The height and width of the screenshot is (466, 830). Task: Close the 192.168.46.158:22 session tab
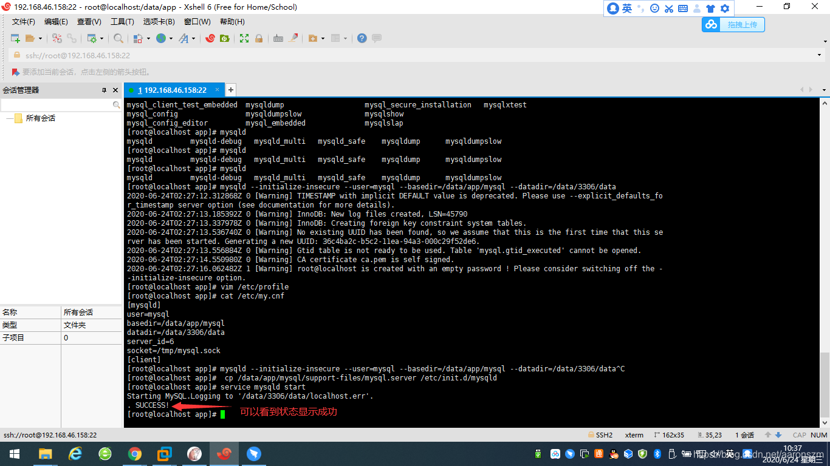(218, 90)
